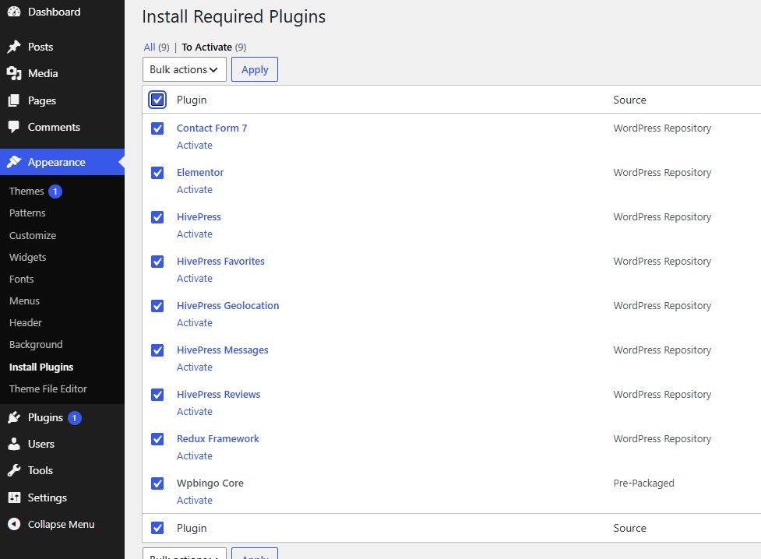The image size is (761, 559).
Task: Open the Settings menu
Action: click(62, 497)
